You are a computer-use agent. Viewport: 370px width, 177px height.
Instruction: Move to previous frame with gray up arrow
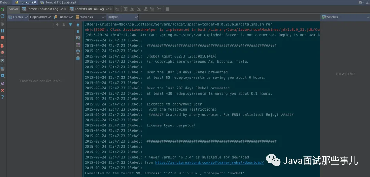coord(57,25)
